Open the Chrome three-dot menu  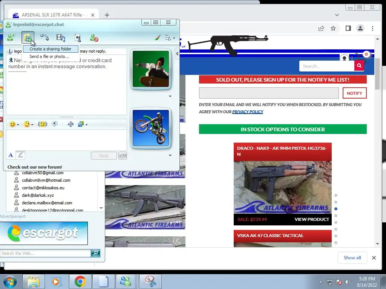pos(372,29)
